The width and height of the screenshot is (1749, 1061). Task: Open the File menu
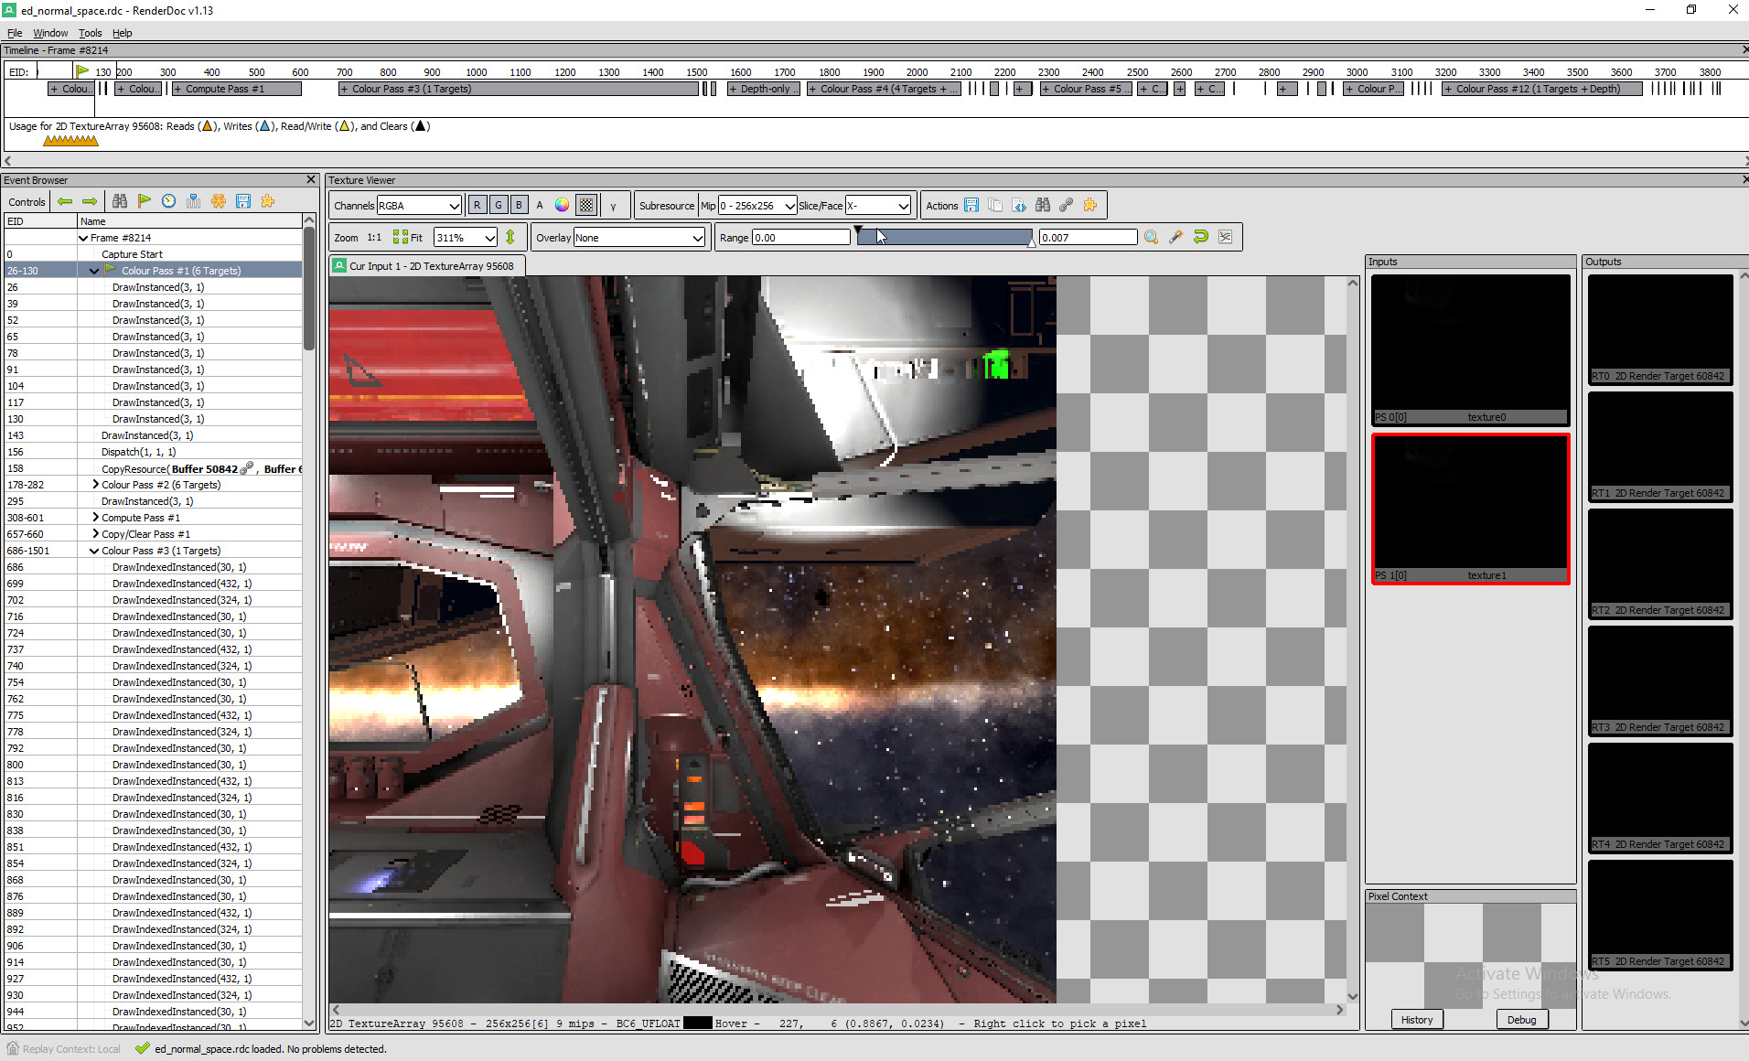[15, 33]
